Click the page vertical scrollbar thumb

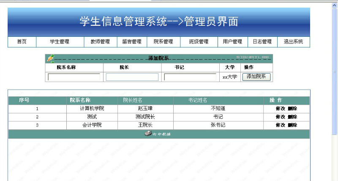334,71
